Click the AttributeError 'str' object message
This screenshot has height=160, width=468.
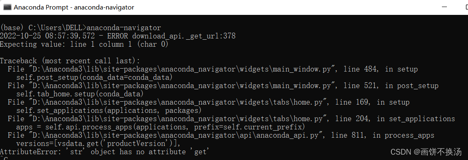[104, 152]
